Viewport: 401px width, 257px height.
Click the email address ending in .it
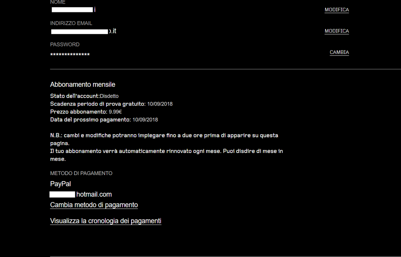point(83,31)
